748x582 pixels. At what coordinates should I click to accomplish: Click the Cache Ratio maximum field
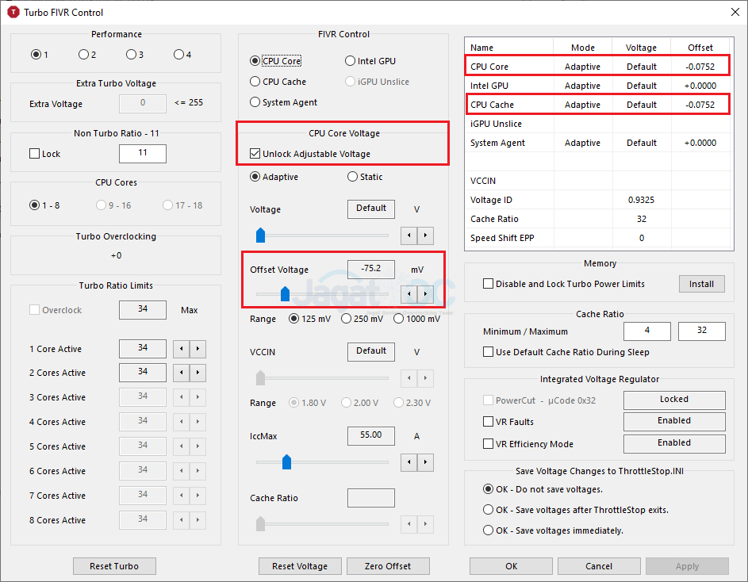tap(702, 331)
